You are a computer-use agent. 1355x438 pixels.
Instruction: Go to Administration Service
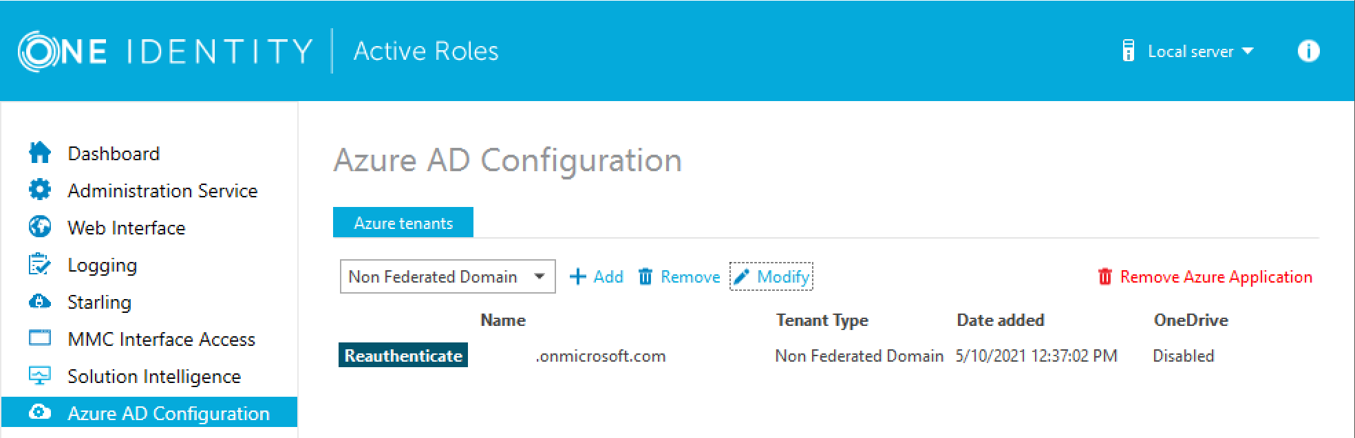tap(162, 190)
